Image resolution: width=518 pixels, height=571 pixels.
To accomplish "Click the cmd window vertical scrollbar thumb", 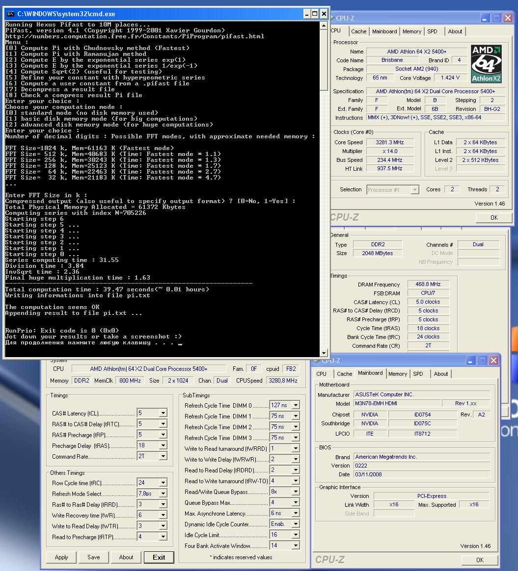I will pyautogui.click(x=324, y=60).
